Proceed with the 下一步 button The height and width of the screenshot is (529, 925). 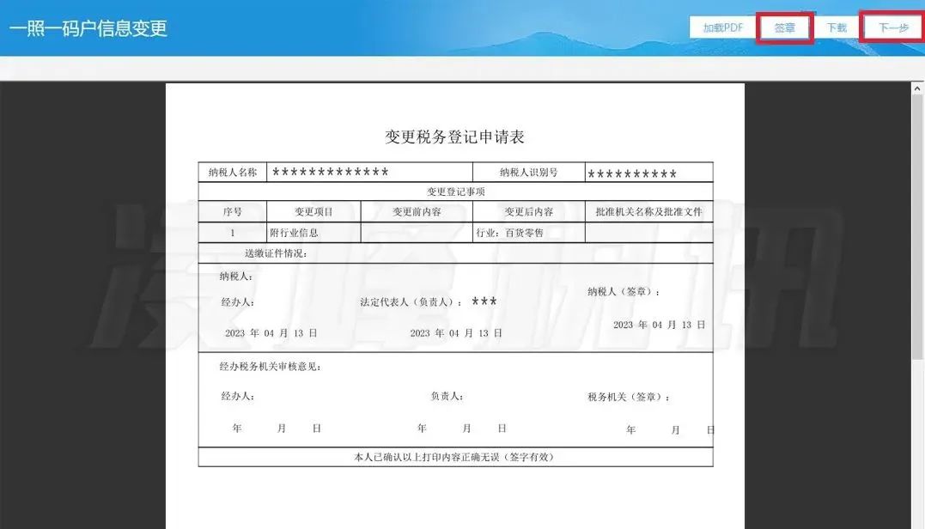(893, 27)
